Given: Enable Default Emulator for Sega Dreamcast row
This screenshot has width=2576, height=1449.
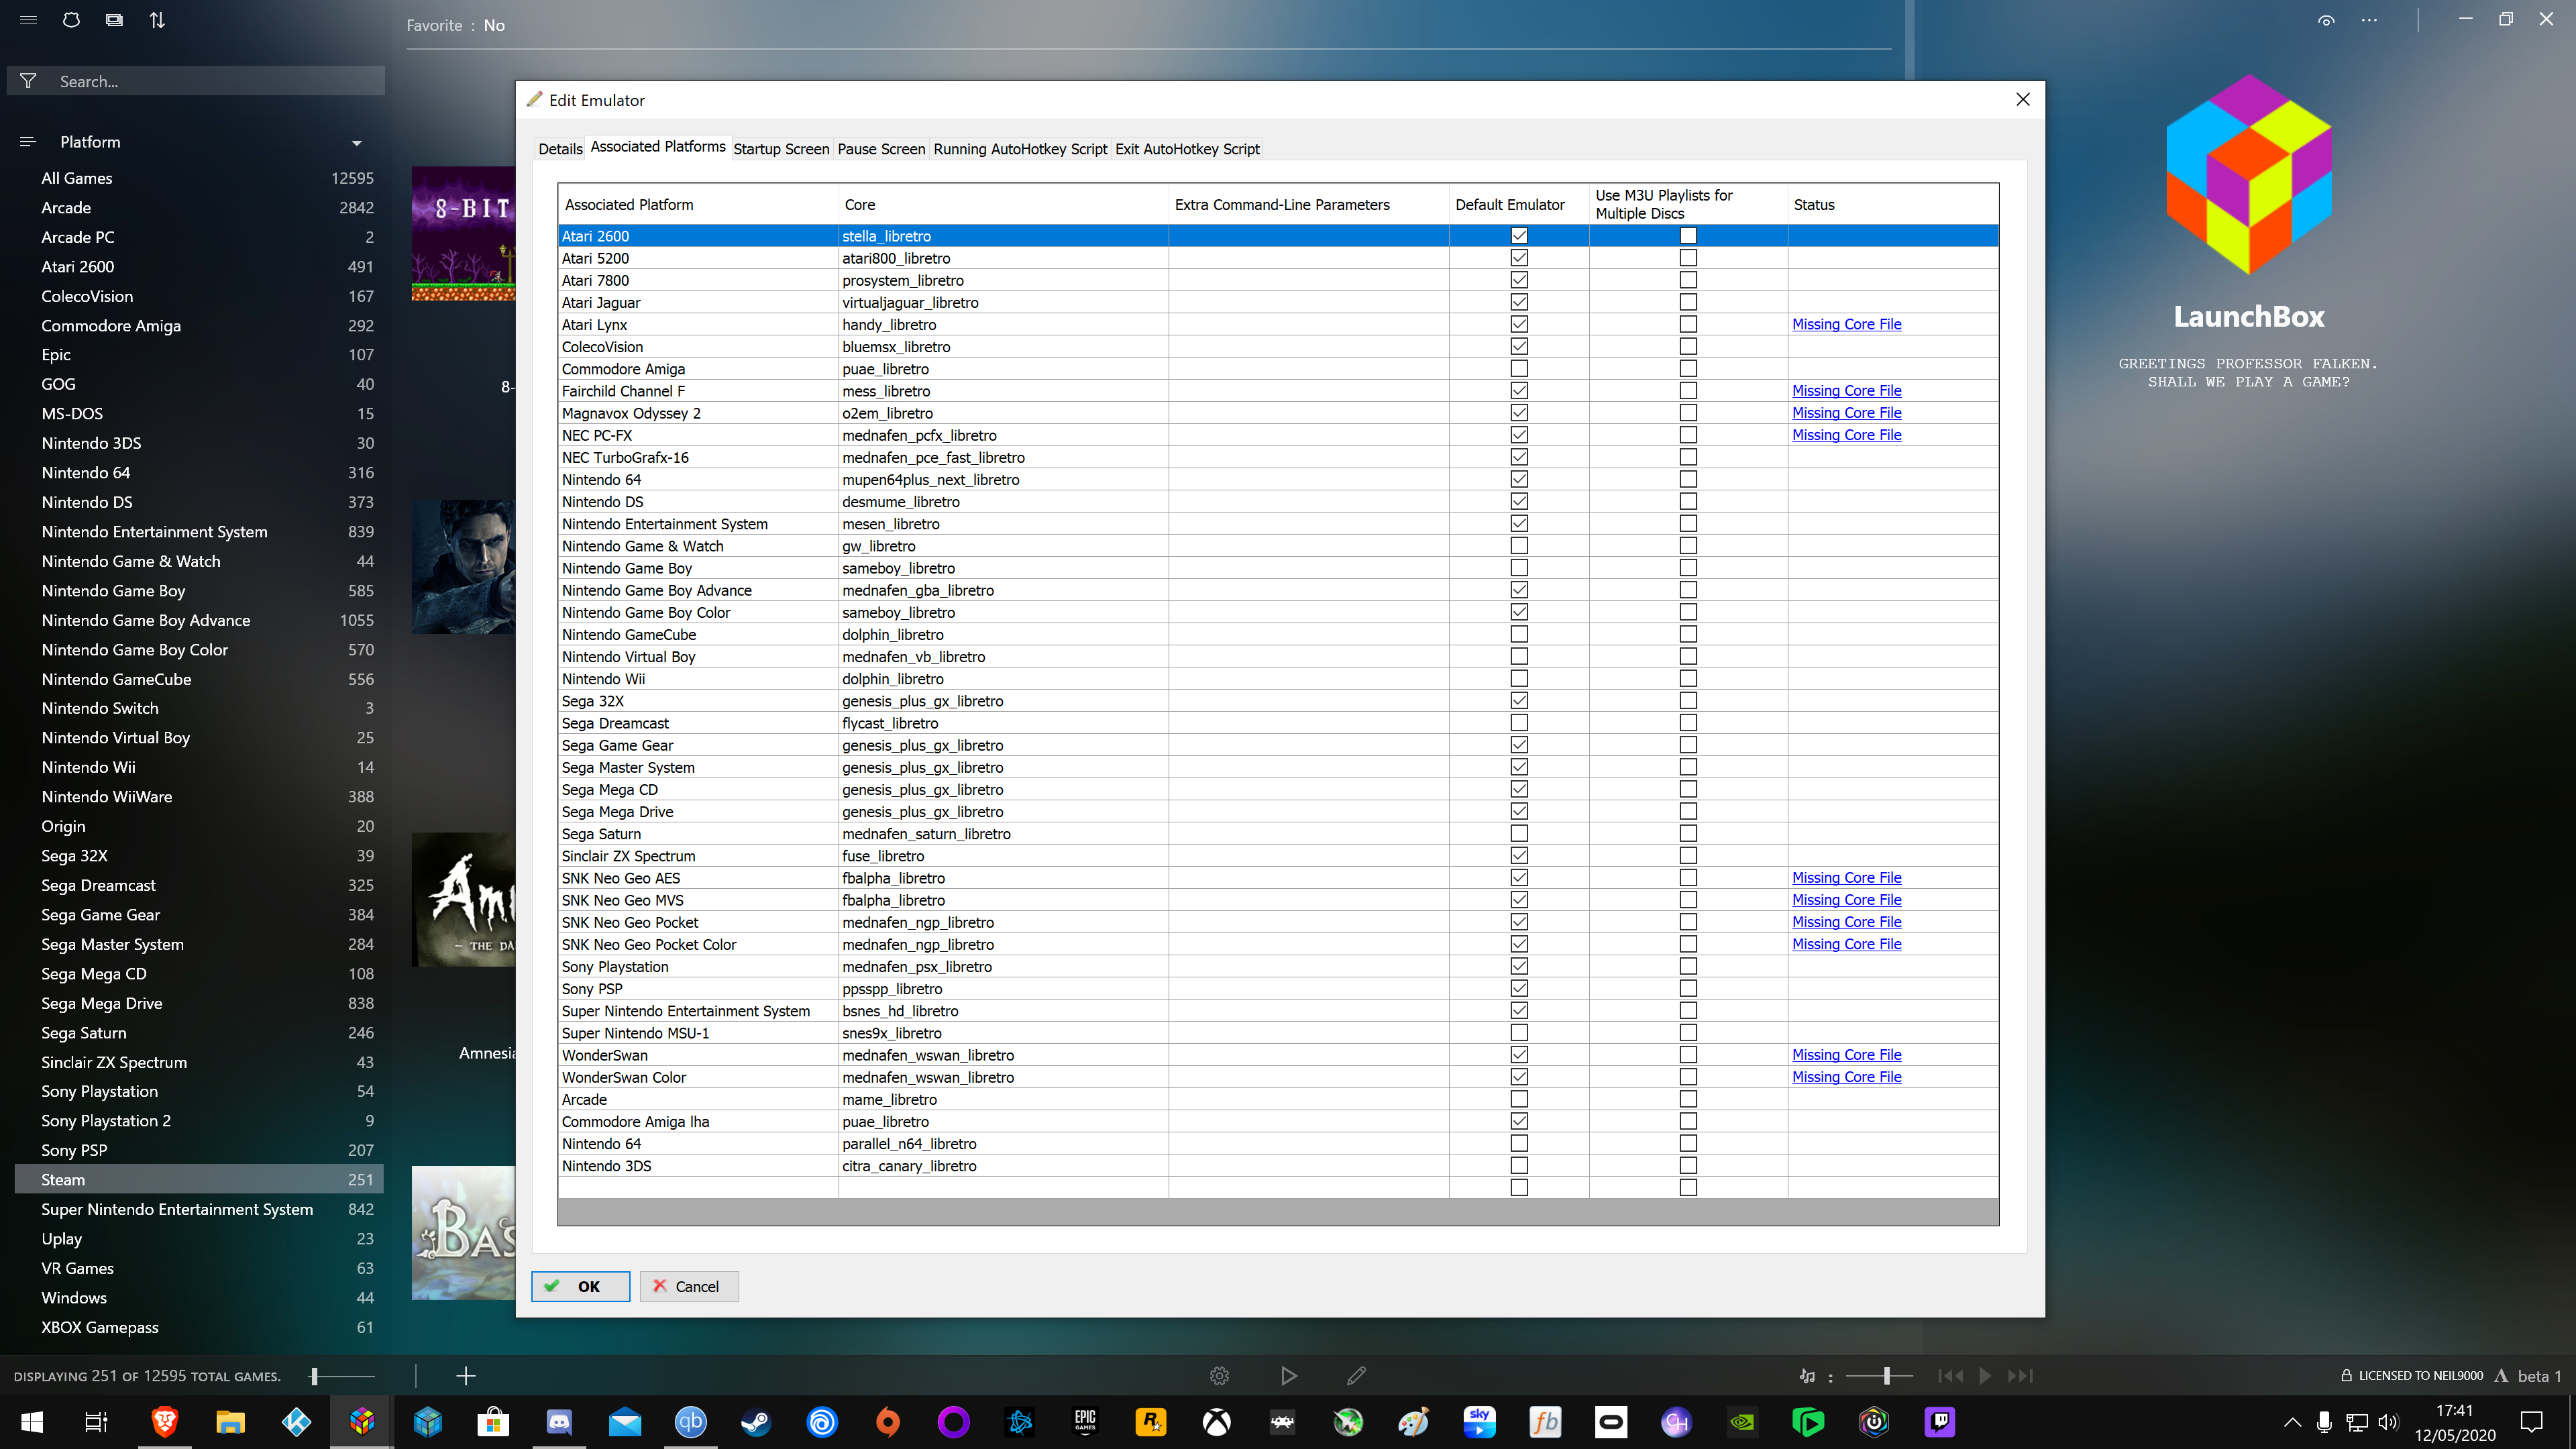Looking at the screenshot, I should (1519, 723).
